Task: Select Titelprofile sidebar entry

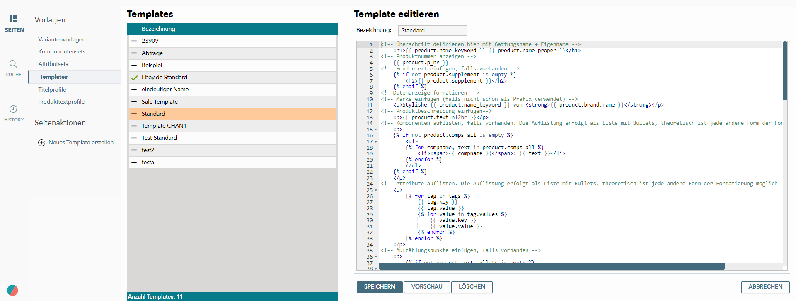Action: point(52,90)
